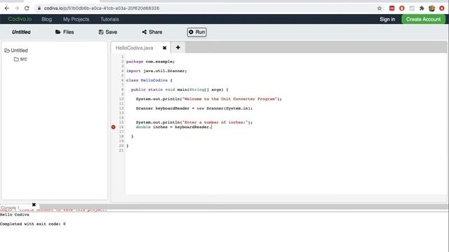Open the Tutorials page
Image resolution: width=449 pixels, height=252 pixels.
(x=109, y=19)
